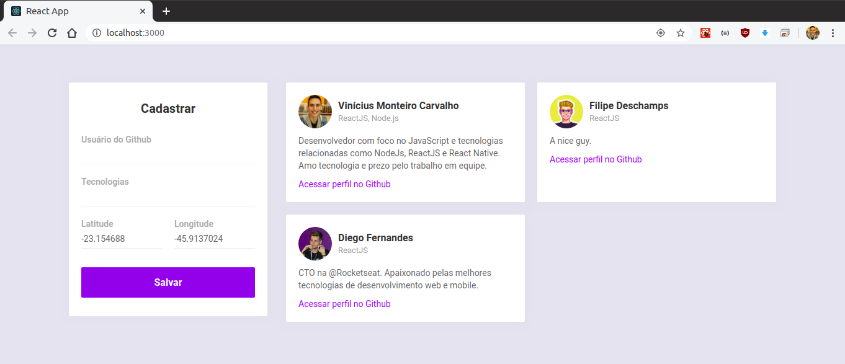
Task: Click the home icon in the toolbar
Action: tap(71, 32)
